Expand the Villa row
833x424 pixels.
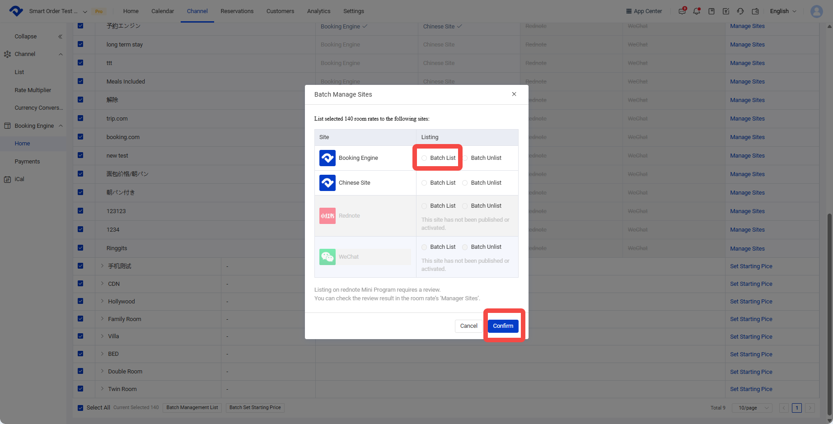(103, 336)
